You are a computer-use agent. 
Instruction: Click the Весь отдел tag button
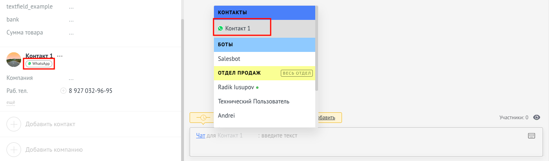[x=297, y=73]
